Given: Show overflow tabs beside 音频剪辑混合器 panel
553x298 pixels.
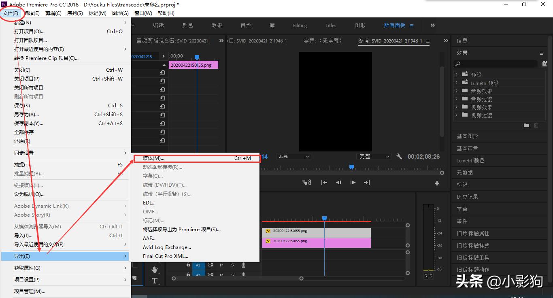Looking at the screenshot, I should (221, 40).
